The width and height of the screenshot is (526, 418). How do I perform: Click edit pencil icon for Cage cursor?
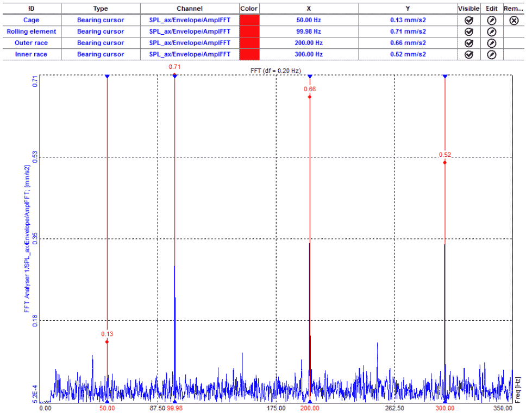[491, 20]
